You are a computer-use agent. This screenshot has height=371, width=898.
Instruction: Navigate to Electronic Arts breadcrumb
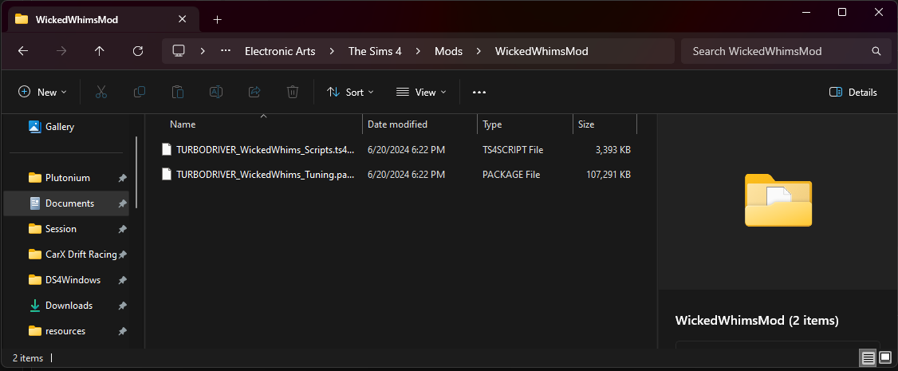[280, 51]
